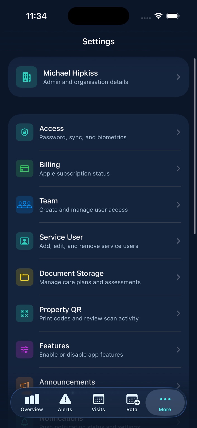Tap the battery status icon
This screenshot has width=197, height=428.
[173, 16]
